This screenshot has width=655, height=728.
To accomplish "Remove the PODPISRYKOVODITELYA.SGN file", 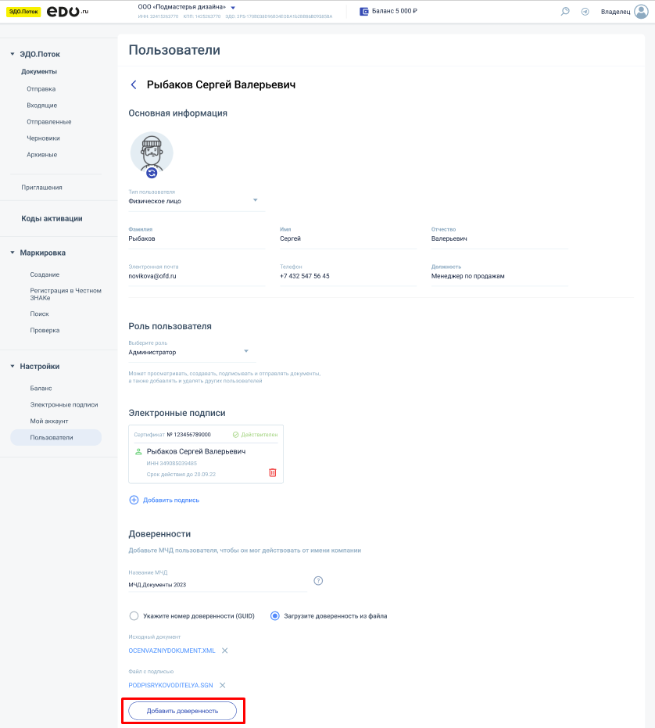I will (222, 685).
